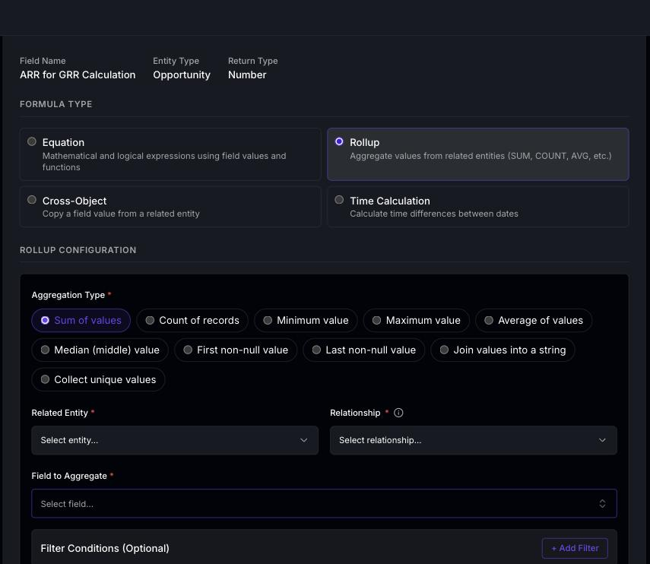The width and height of the screenshot is (650, 564).
Task: Click the Aggregation Type label
Action: tap(68, 295)
